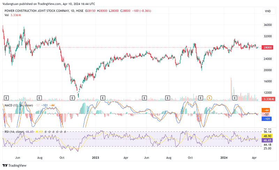Click the orange S split marker
This screenshot has height=170, width=279.
[209, 98]
